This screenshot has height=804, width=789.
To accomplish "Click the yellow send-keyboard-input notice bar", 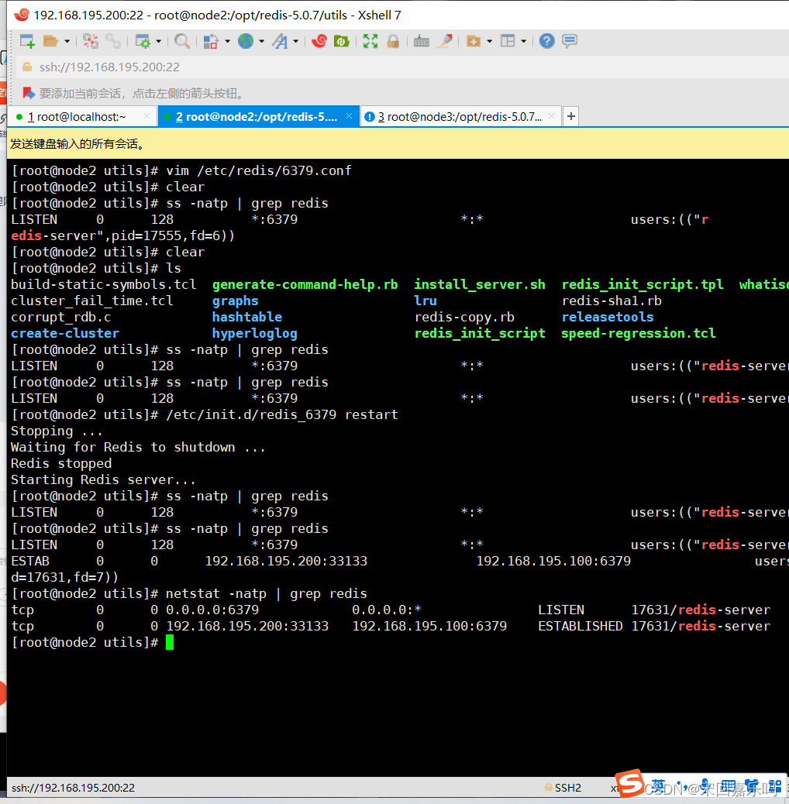I will tap(398, 143).
